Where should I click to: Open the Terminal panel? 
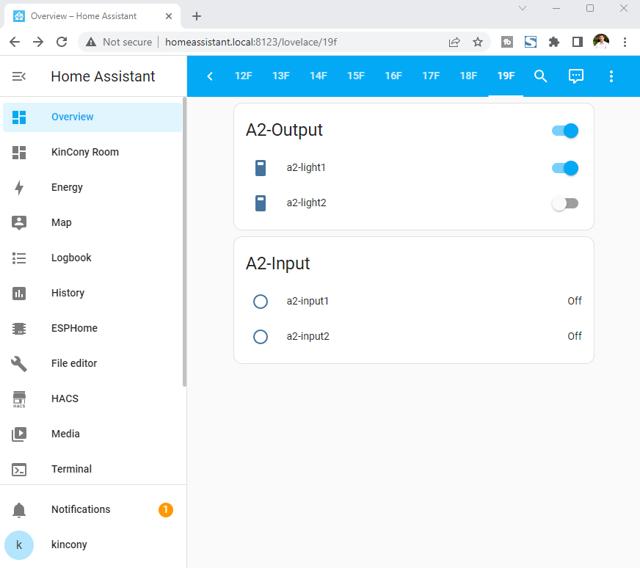click(71, 469)
